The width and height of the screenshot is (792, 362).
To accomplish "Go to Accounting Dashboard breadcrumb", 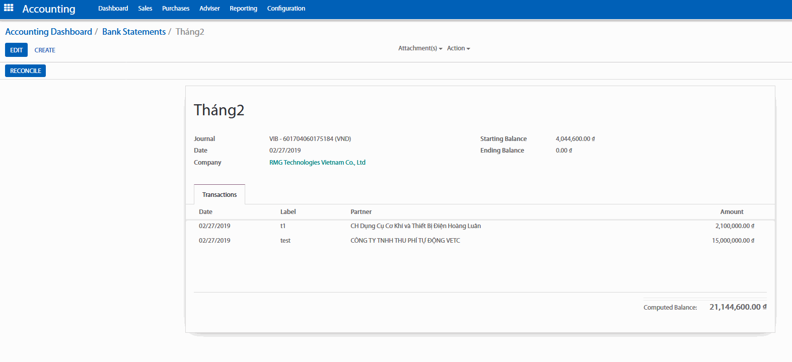I will coord(48,32).
